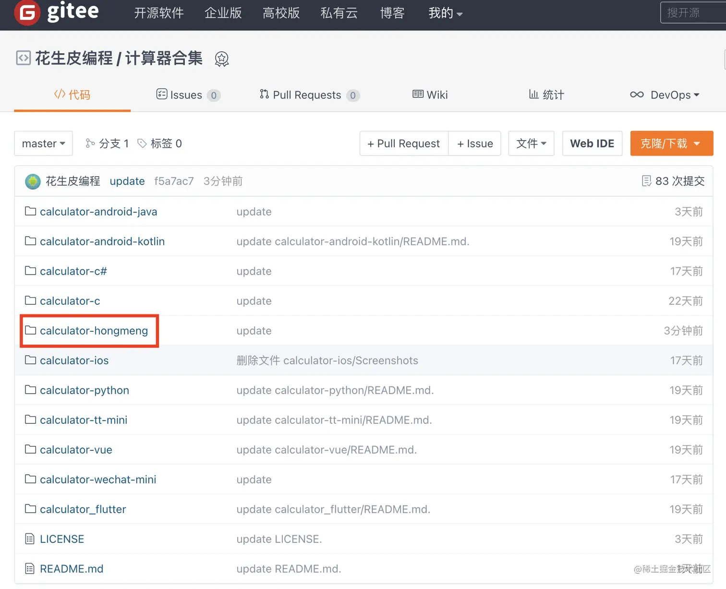Open the LICENSE file link
This screenshot has height=589, width=726.
coord(62,539)
